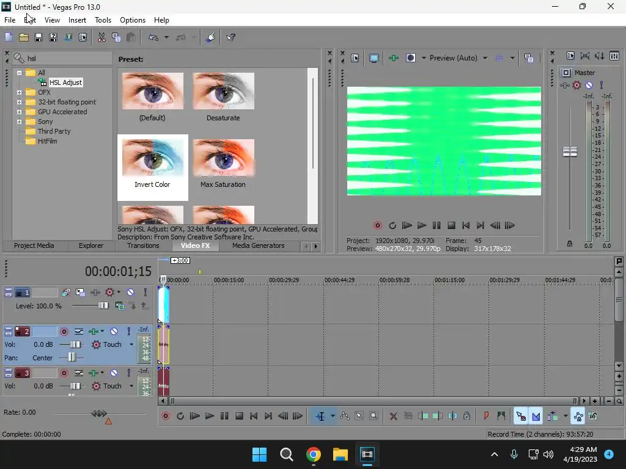Click the Master volume fader

point(570,151)
